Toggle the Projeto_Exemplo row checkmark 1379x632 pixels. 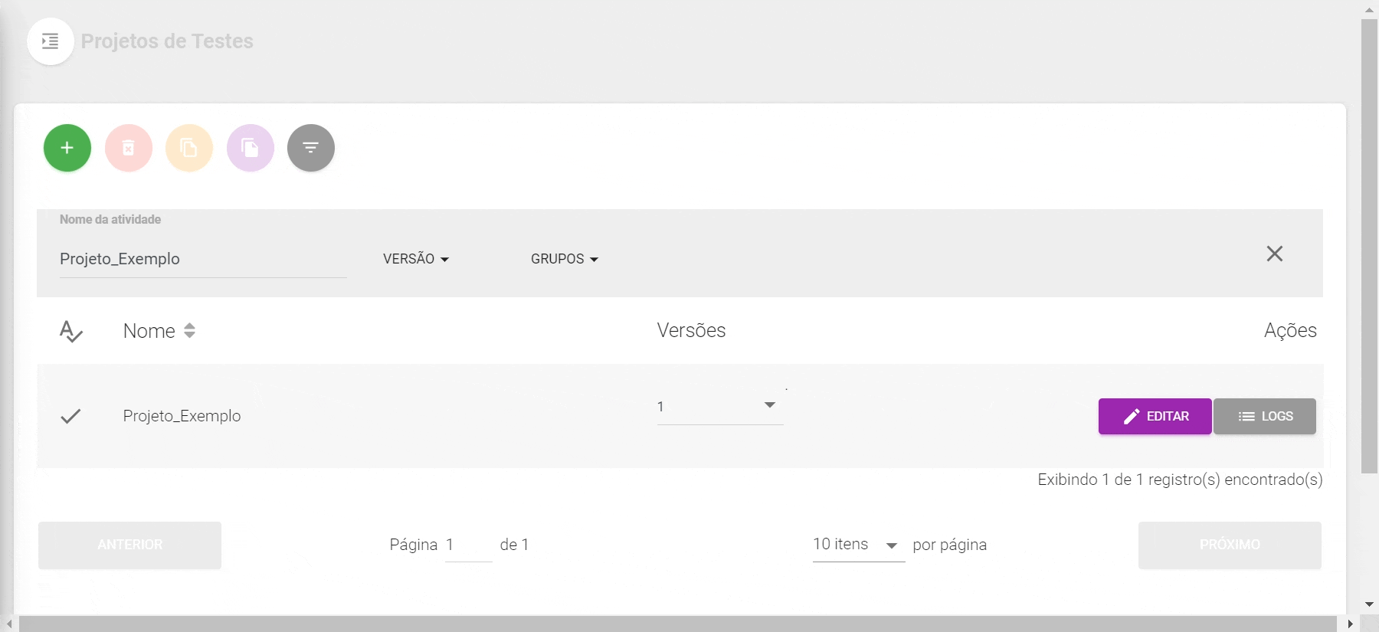point(70,416)
